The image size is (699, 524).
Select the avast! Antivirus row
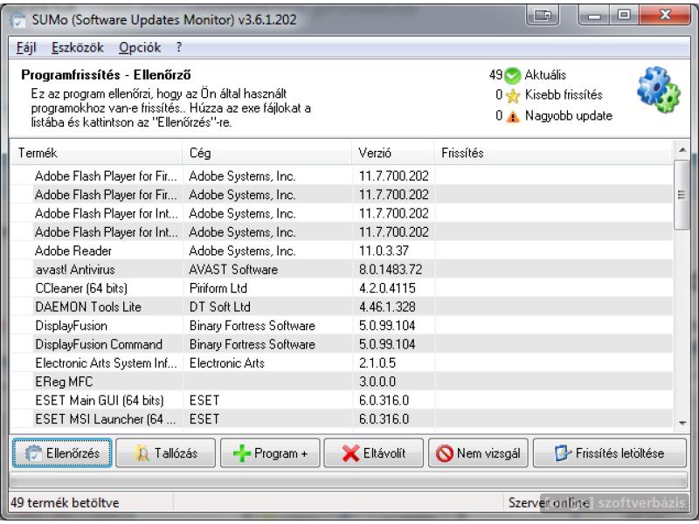click(342, 269)
